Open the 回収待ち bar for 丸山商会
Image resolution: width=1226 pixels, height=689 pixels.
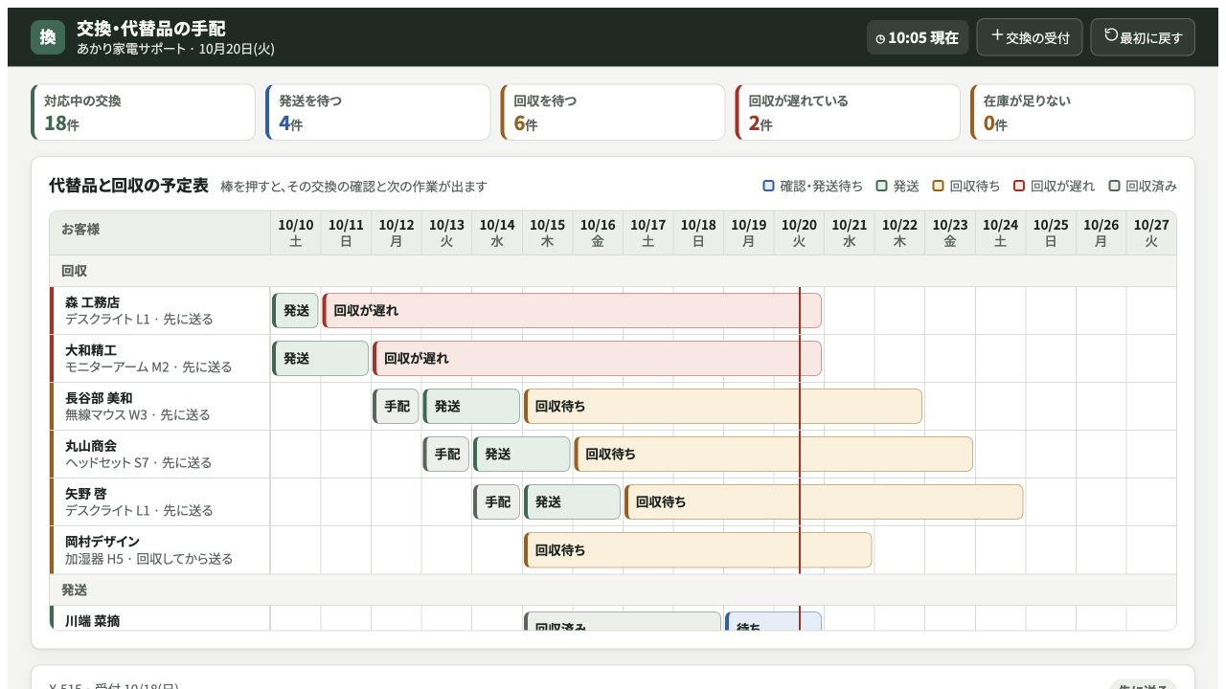(x=773, y=455)
